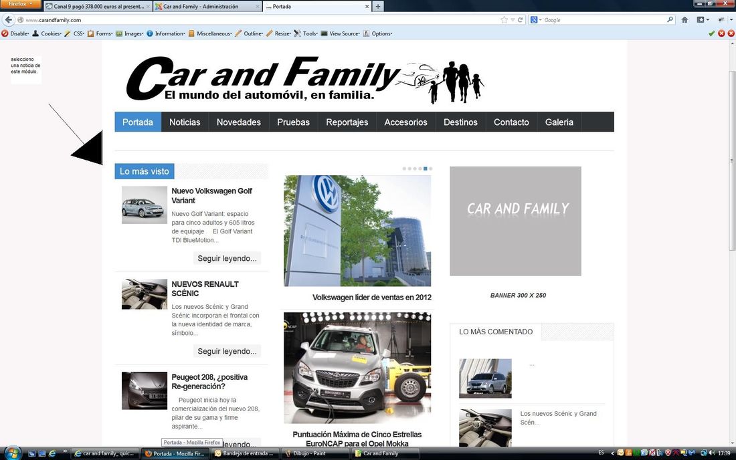
Task: Open Nuevo Volkswagen Golf Variant headline
Action: point(211,195)
